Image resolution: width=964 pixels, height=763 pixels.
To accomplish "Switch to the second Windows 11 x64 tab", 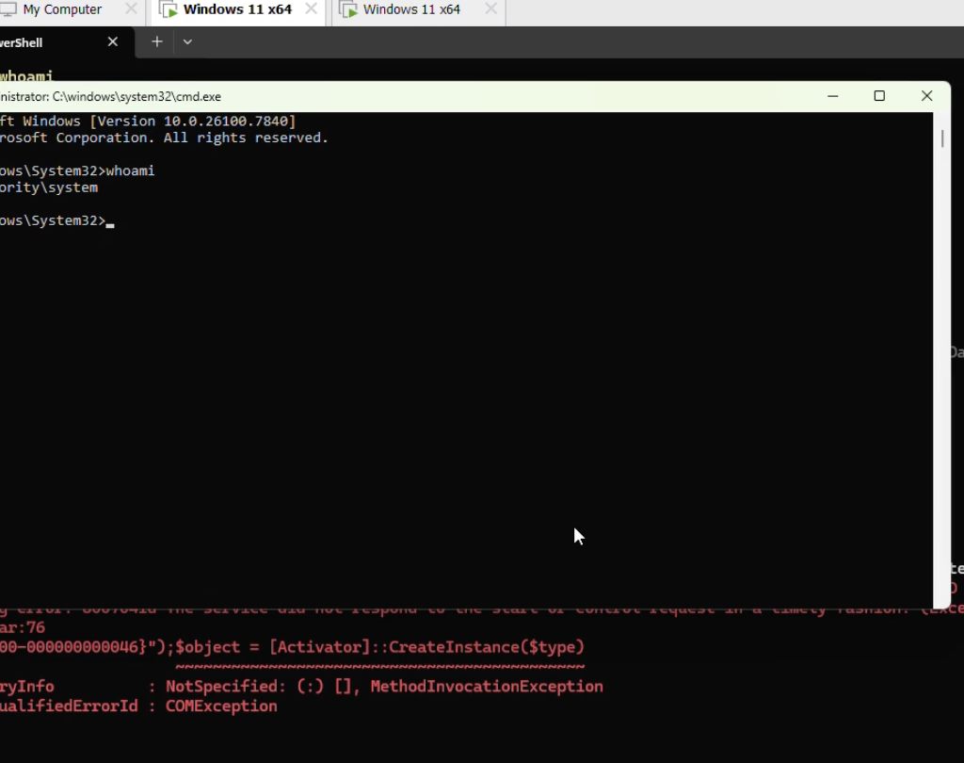I will [411, 9].
